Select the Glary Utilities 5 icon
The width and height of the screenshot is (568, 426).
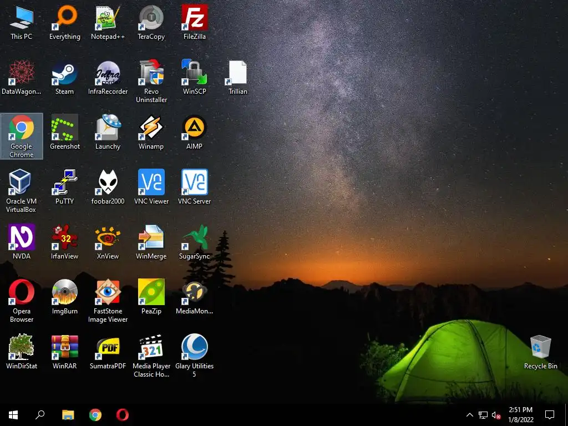pos(195,356)
